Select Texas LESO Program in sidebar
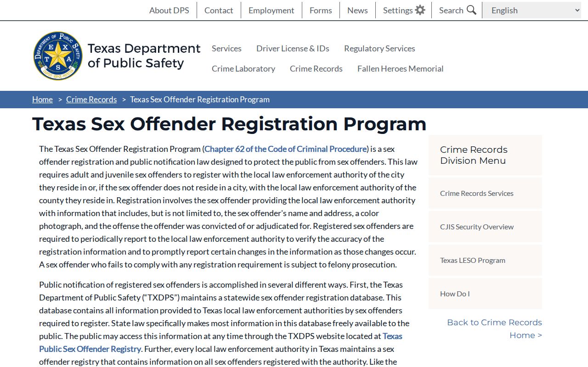 485,260
